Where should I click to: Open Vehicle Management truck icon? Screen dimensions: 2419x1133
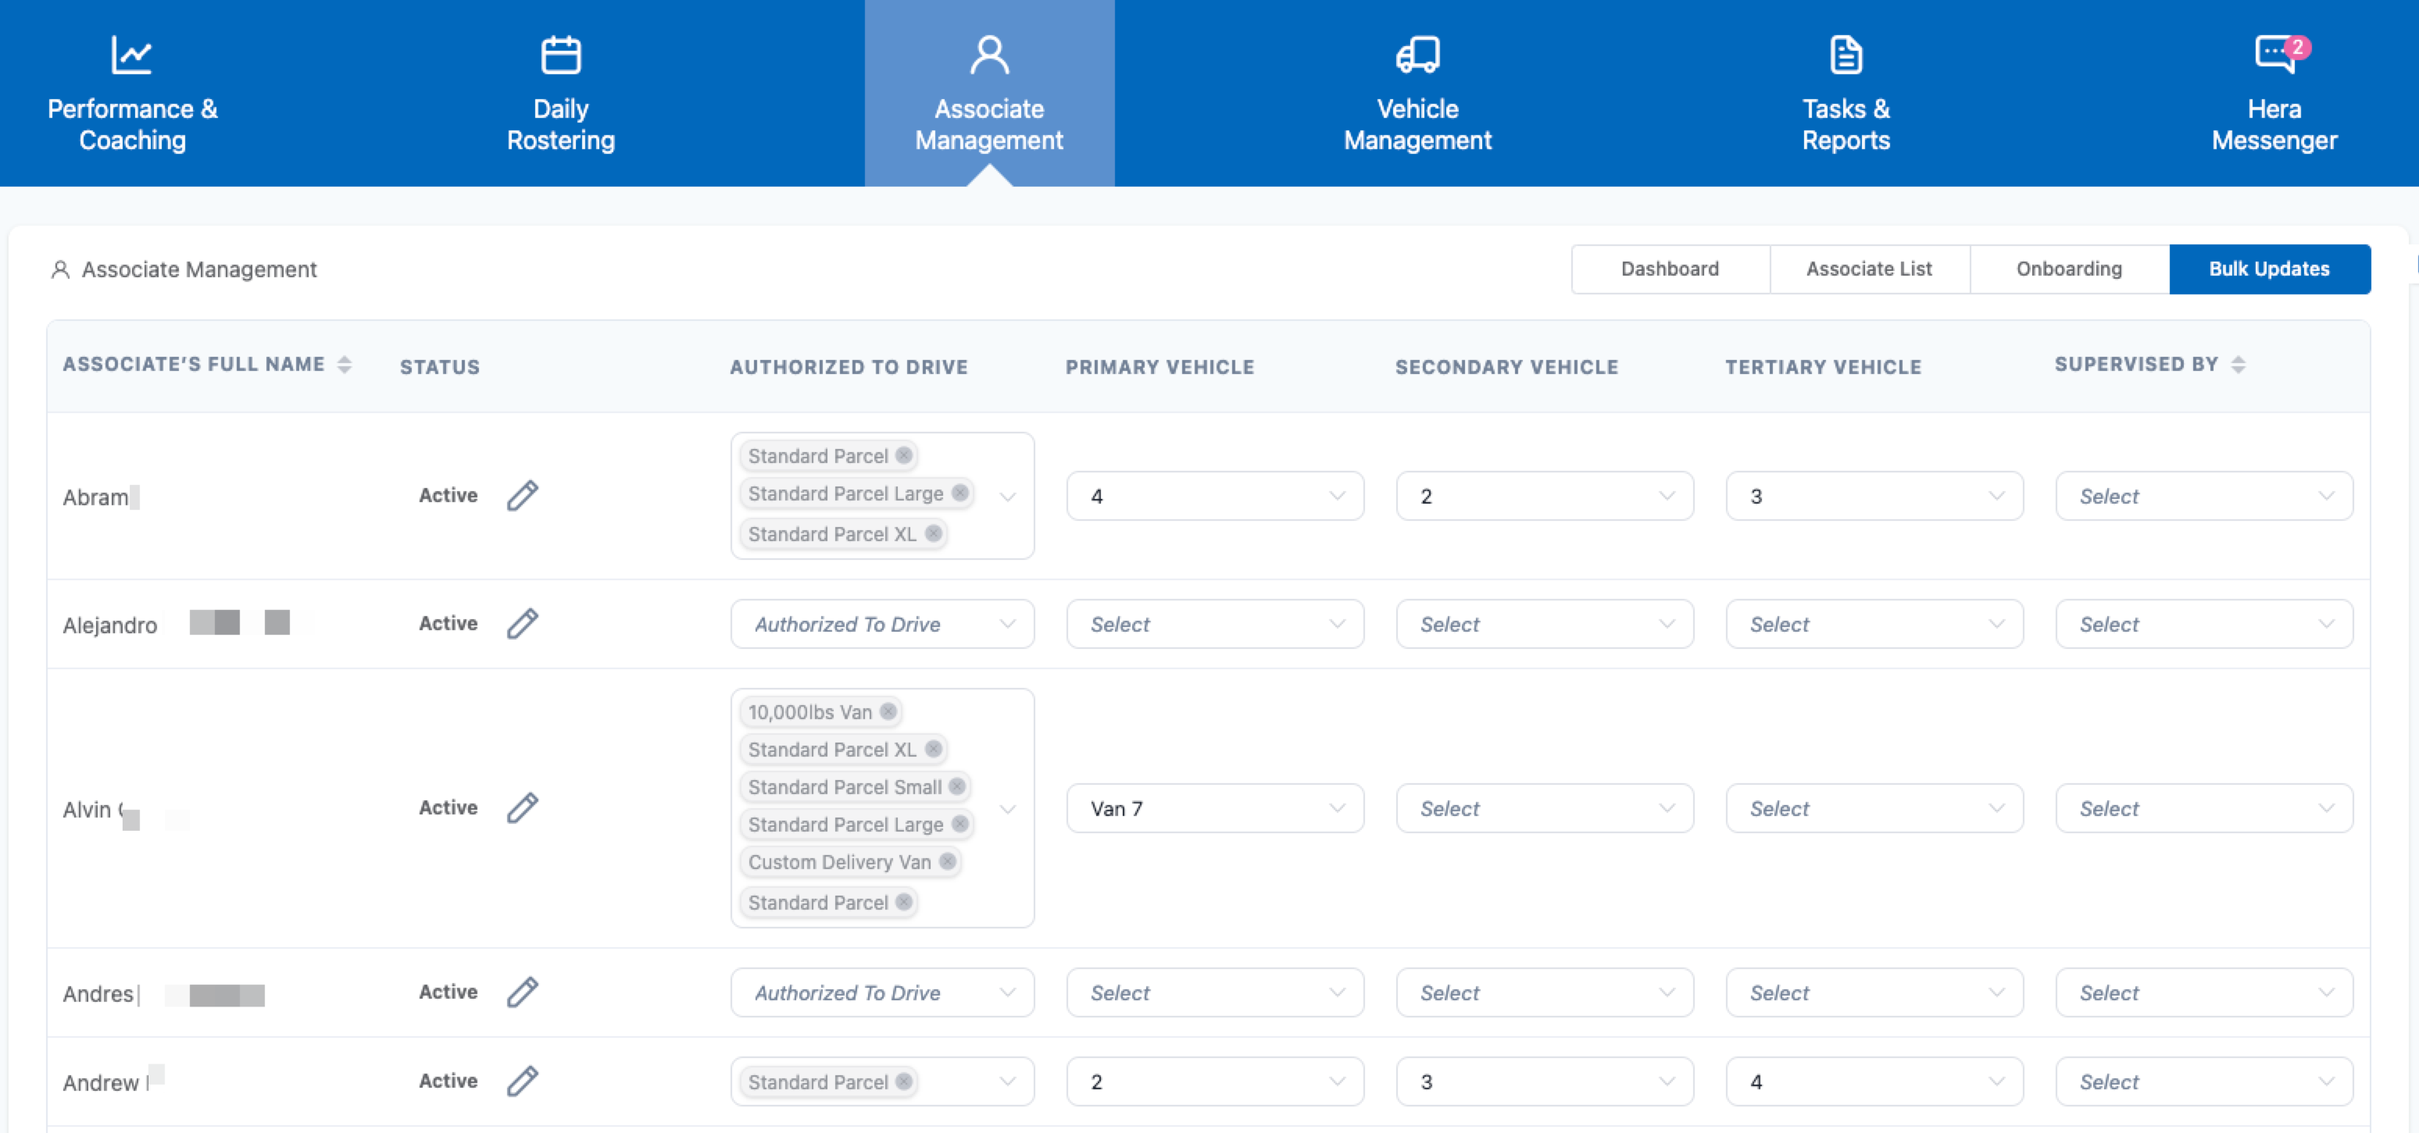pyautogui.click(x=1417, y=55)
